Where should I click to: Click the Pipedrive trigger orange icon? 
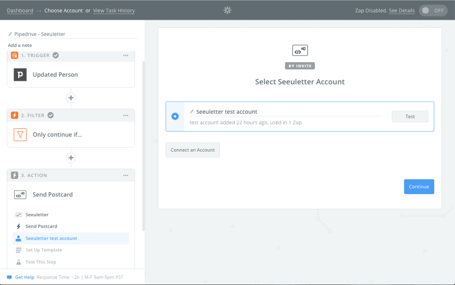click(15, 55)
